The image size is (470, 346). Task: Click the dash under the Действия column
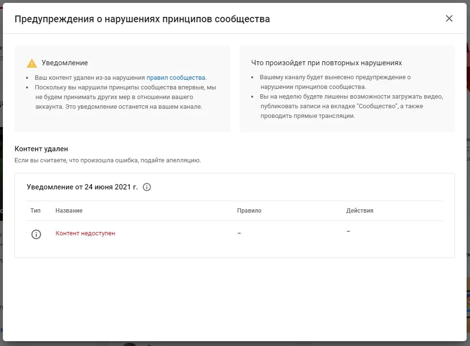(x=348, y=231)
